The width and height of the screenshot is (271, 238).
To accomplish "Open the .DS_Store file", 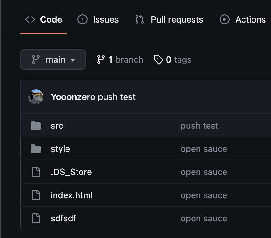I will (71, 172).
